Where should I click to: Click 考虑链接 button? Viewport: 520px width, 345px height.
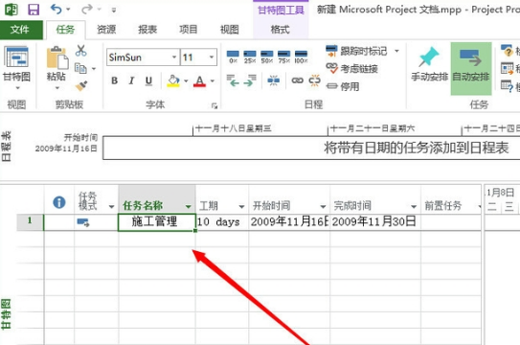pyautogui.click(x=352, y=69)
